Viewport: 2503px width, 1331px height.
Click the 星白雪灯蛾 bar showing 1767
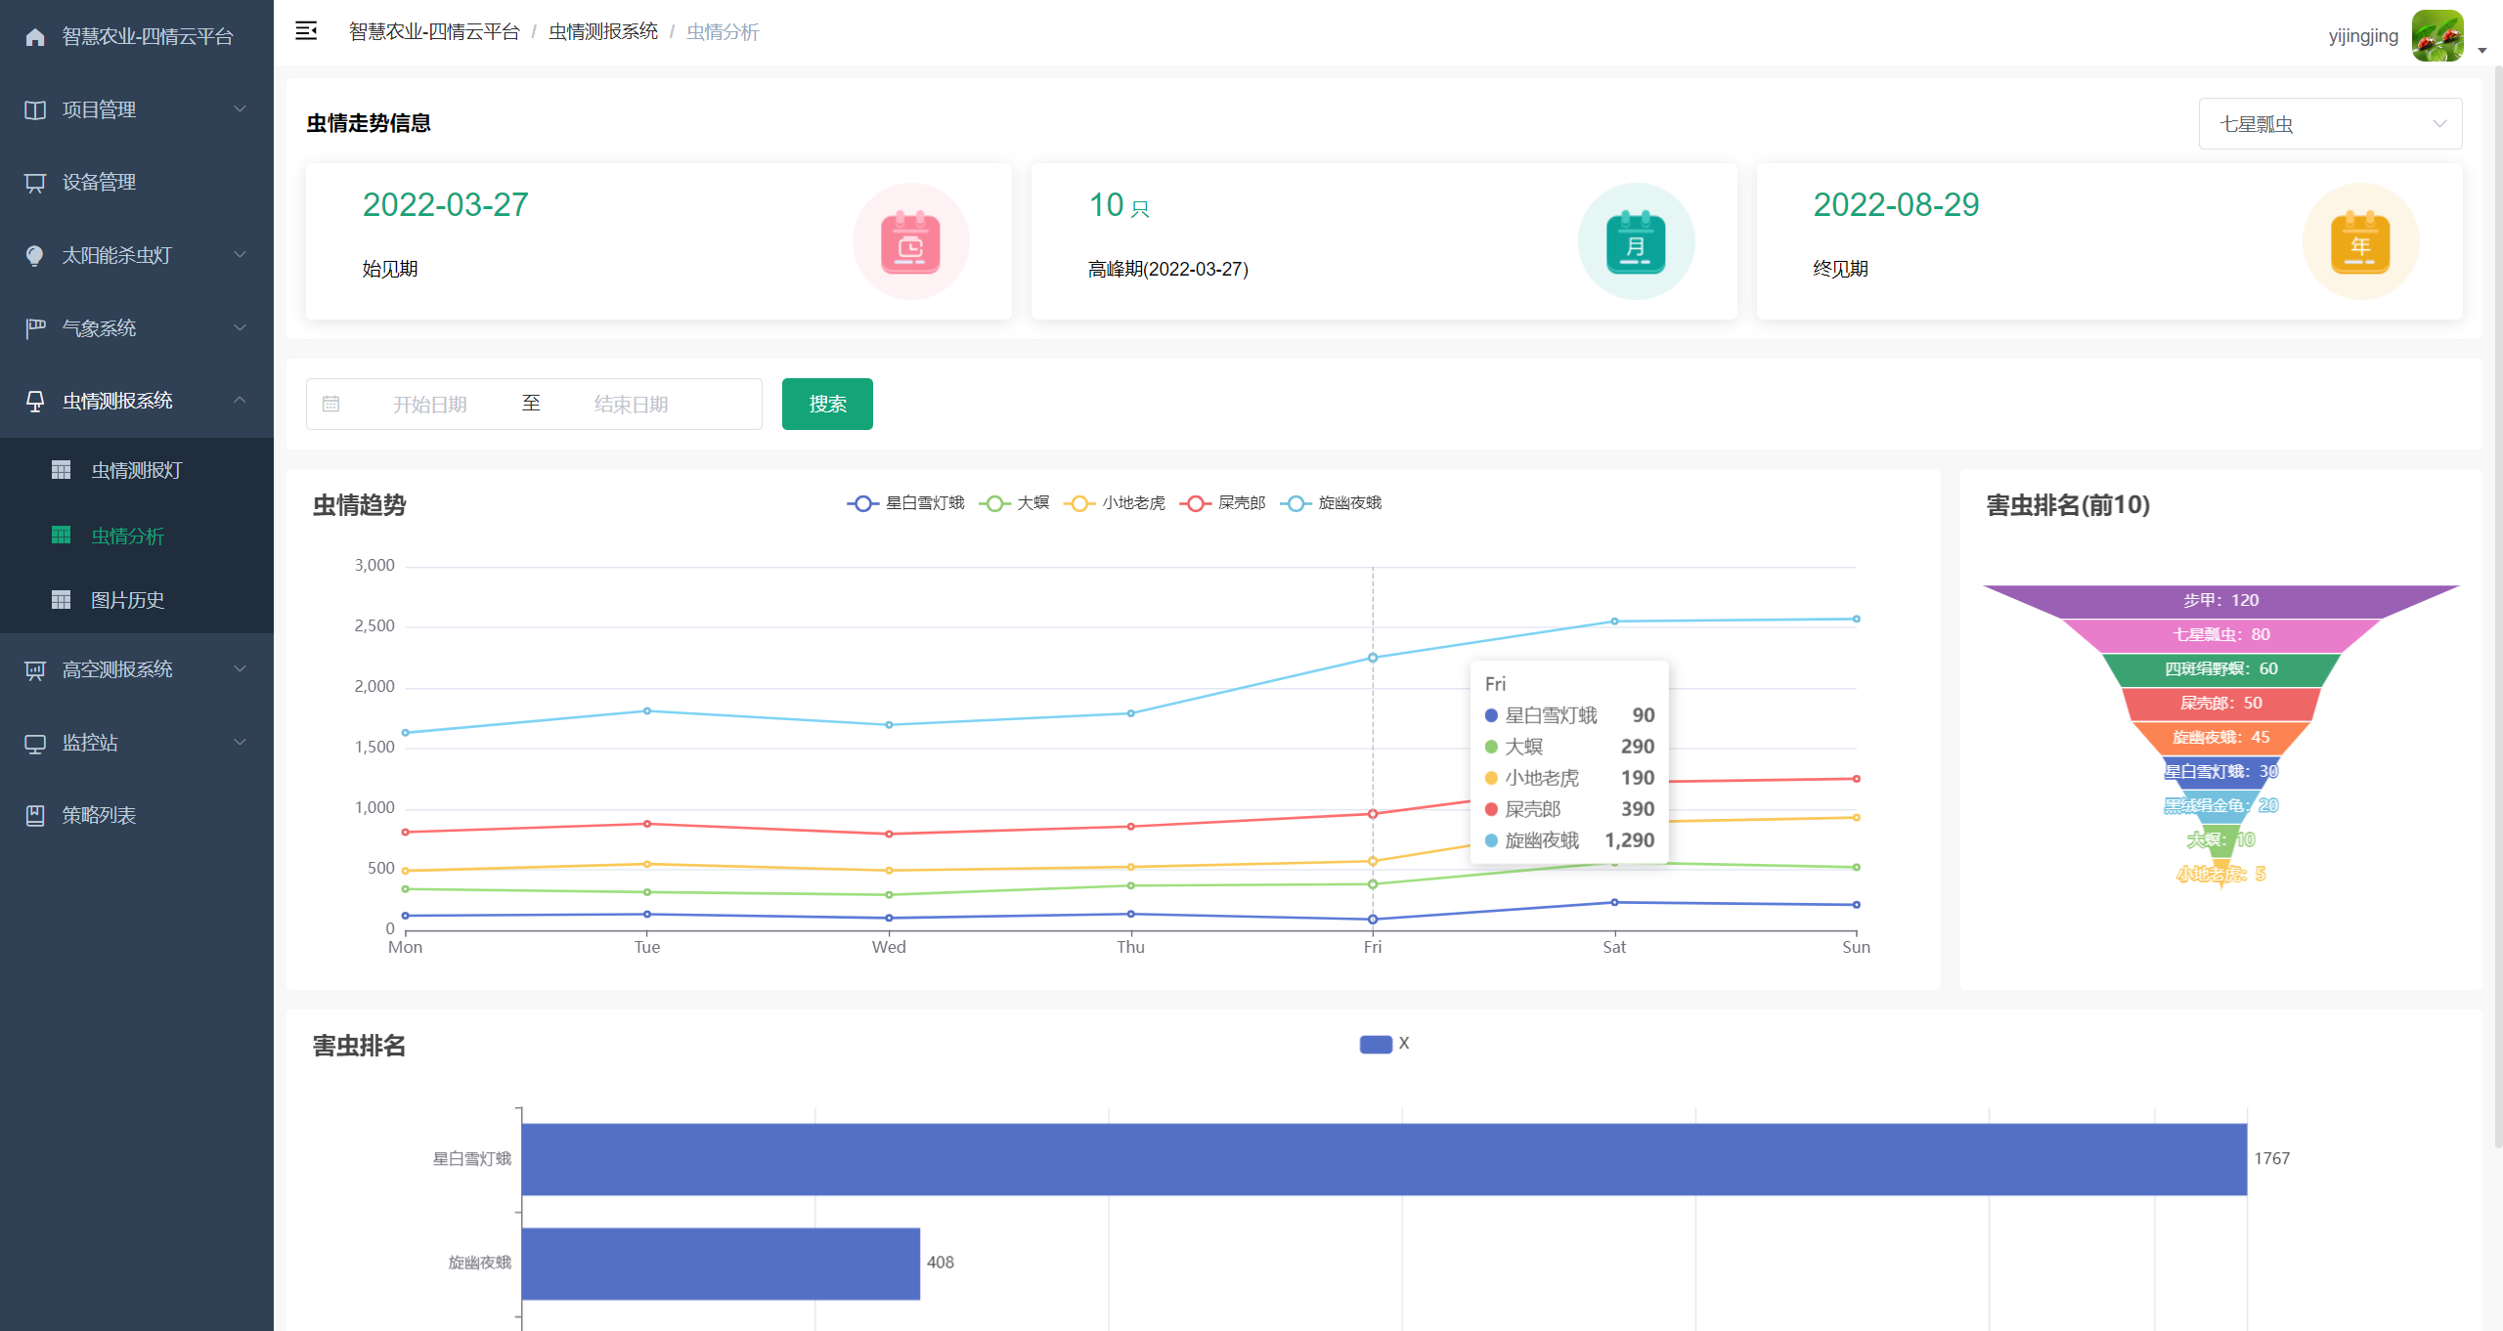point(1383,1159)
